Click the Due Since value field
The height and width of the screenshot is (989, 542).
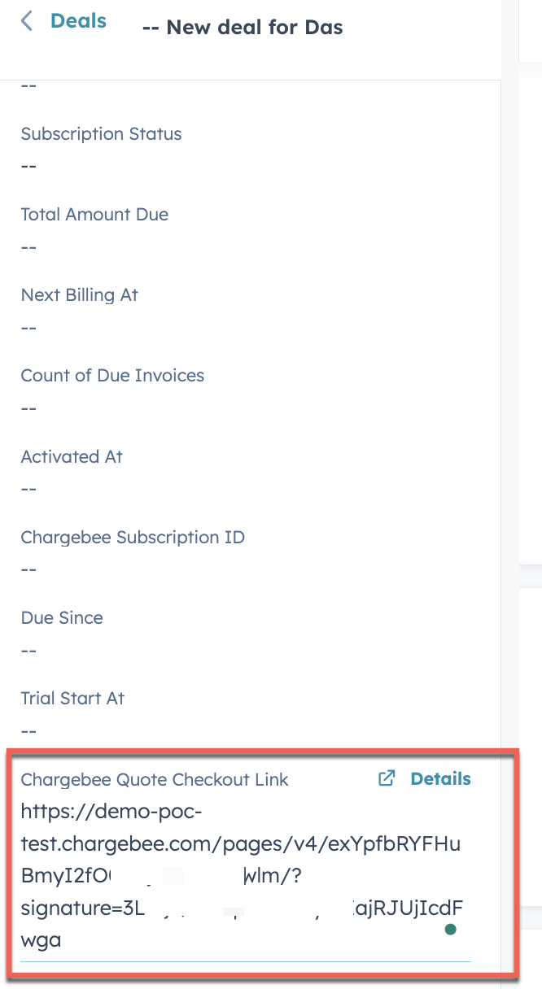point(29,650)
